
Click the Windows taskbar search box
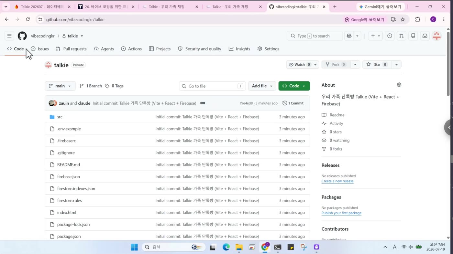coord(174,247)
